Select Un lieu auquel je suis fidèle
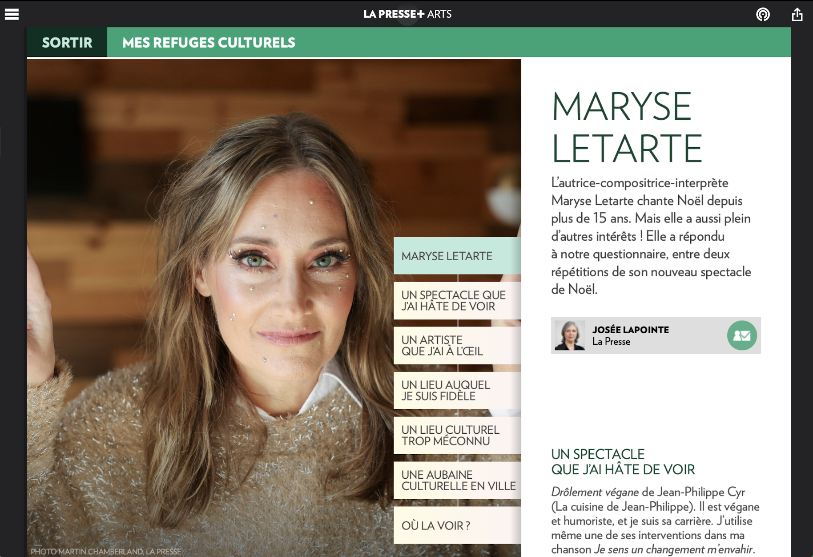The height and width of the screenshot is (557, 813). click(x=457, y=391)
